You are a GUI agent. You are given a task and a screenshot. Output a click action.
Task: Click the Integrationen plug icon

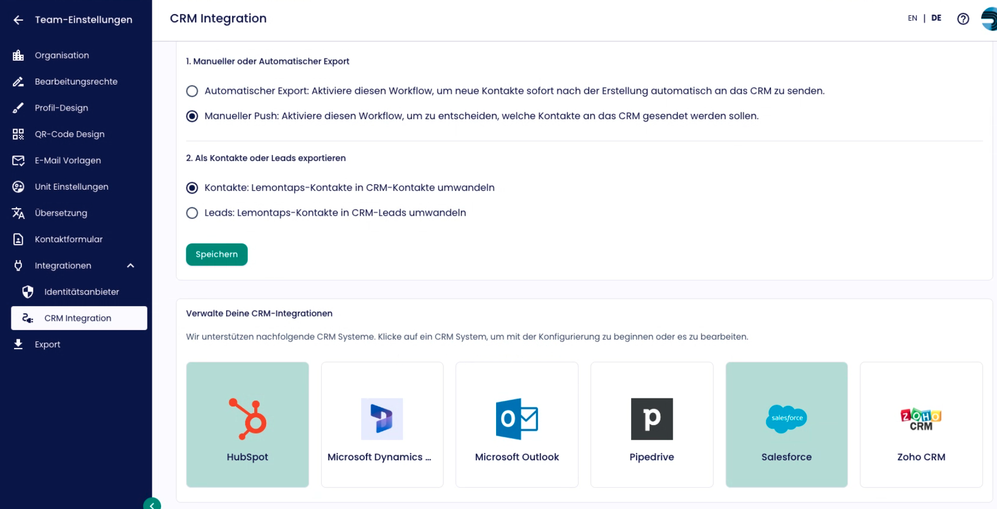point(18,266)
